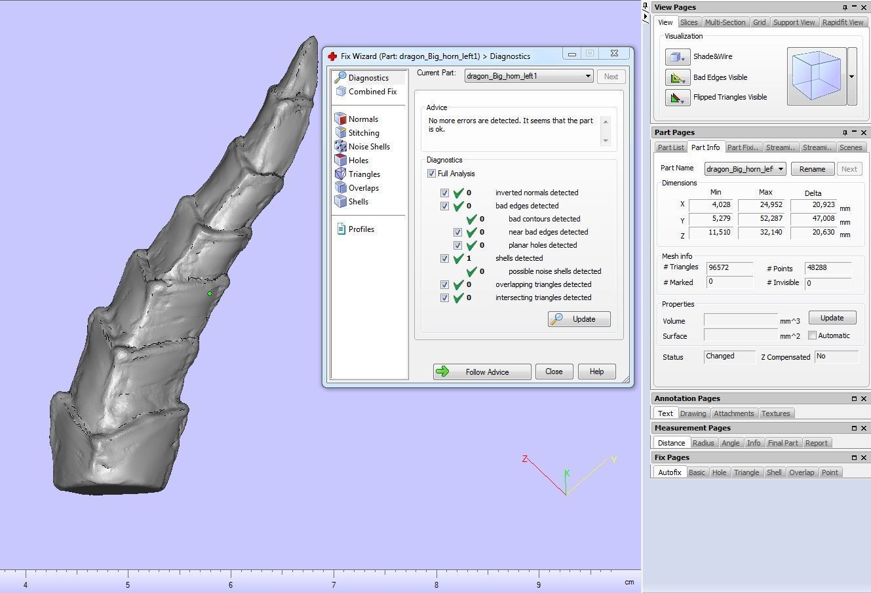Open the Overlaps fixing page

click(357, 188)
